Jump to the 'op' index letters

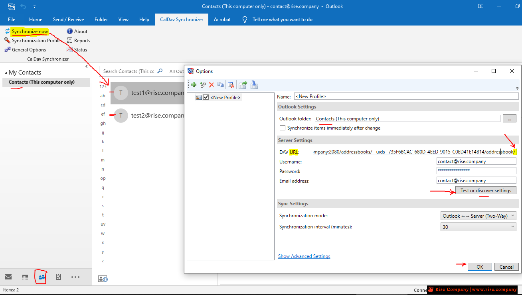(103, 178)
